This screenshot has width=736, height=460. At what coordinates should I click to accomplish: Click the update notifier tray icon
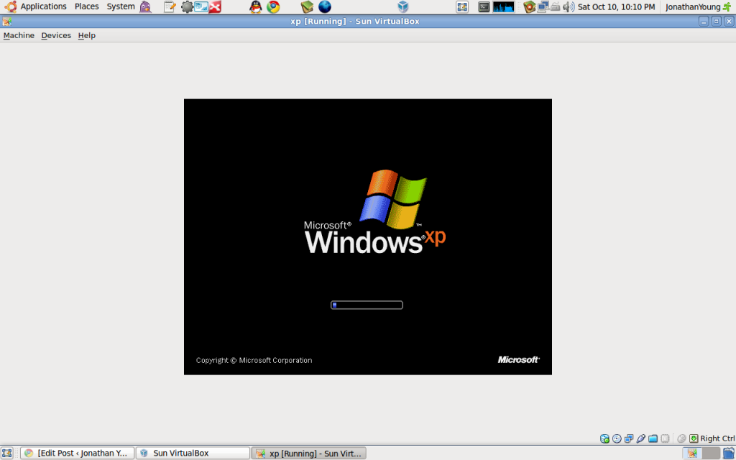[x=530, y=6]
